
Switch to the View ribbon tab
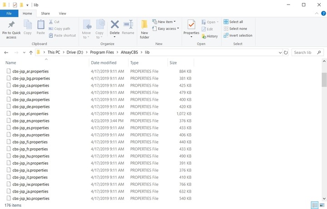62,14
